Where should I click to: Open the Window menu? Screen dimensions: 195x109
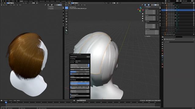(13, 1)
